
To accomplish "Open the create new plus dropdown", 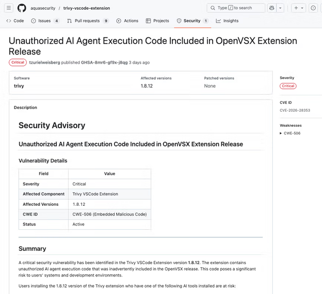I will pyautogui.click(x=298, y=8).
